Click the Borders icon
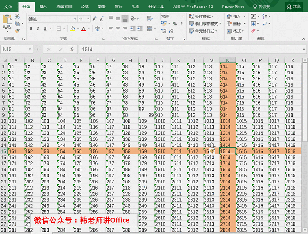 click(x=59, y=29)
